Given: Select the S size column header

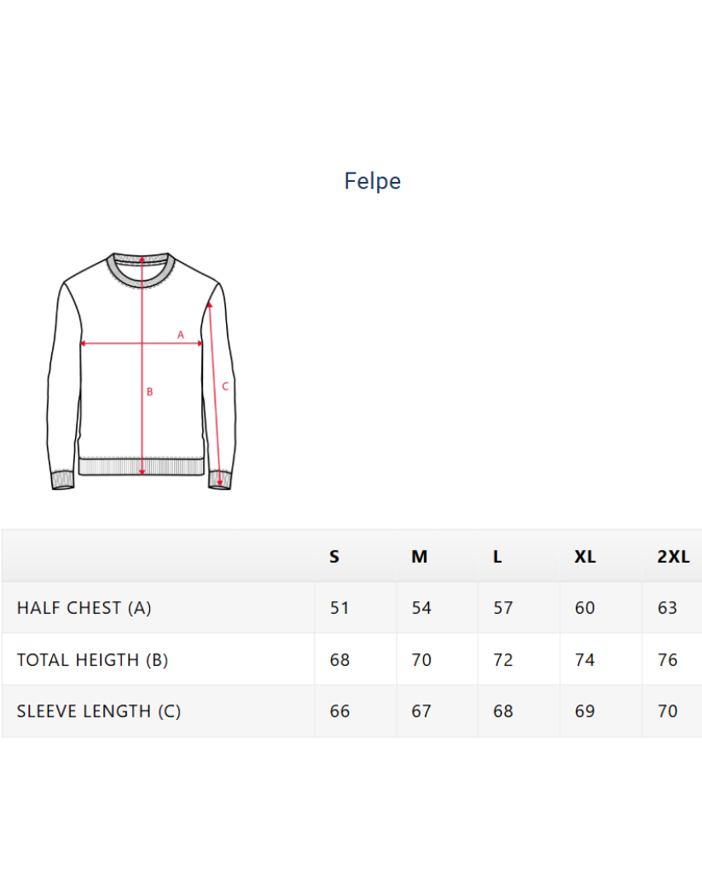Looking at the screenshot, I should coord(334,557).
